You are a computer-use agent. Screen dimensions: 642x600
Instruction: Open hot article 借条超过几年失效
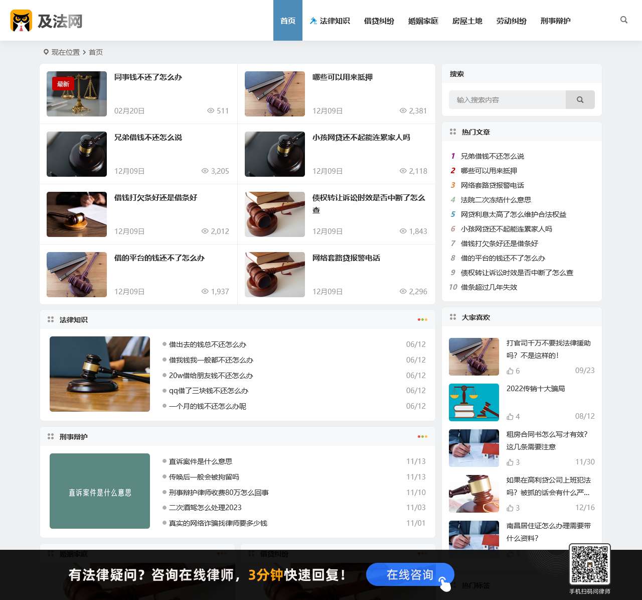tap(489, 287)
